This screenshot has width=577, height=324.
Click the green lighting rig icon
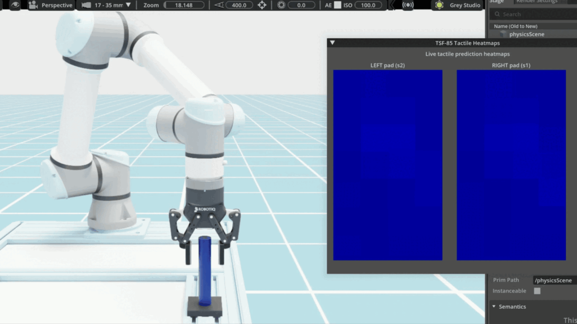(439, 5)
